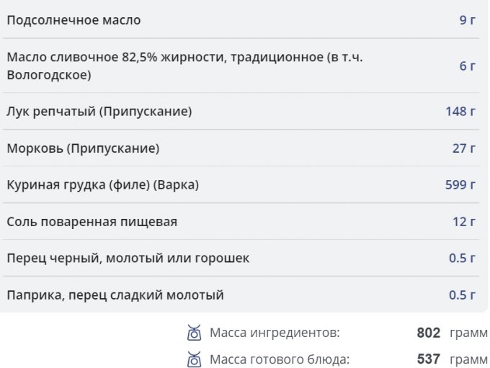Open the Паприка, перец сладкий молотый ingredient

click(115, 295)
